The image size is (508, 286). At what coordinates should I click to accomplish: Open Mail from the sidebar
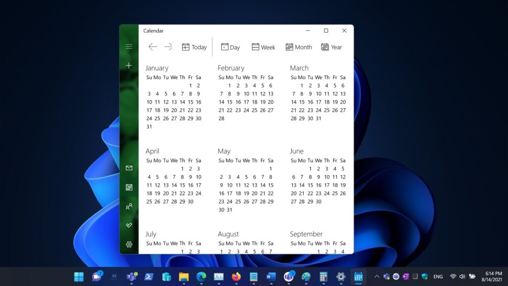click(129, 168)
